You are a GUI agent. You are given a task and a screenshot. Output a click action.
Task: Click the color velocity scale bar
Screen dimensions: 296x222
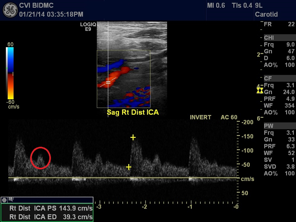(x=10, y=73)
